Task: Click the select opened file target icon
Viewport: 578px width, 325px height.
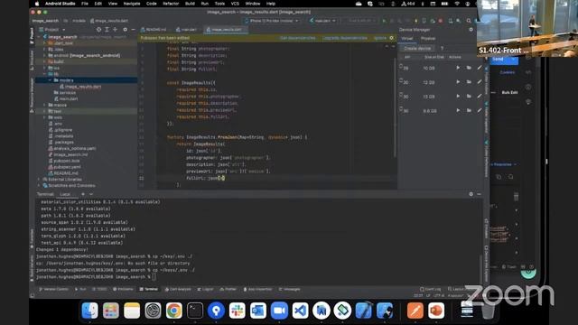Action: point(98,30)
